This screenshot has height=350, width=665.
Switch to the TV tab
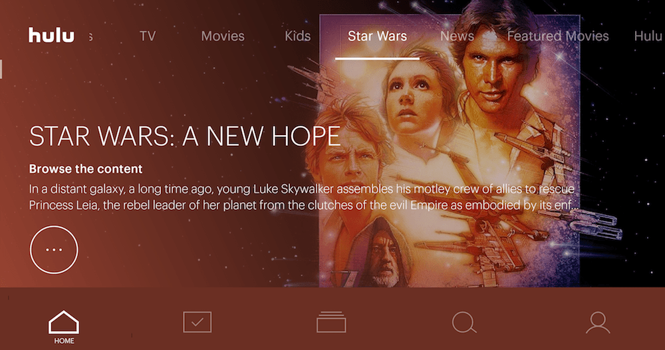[x=148, y=36]
